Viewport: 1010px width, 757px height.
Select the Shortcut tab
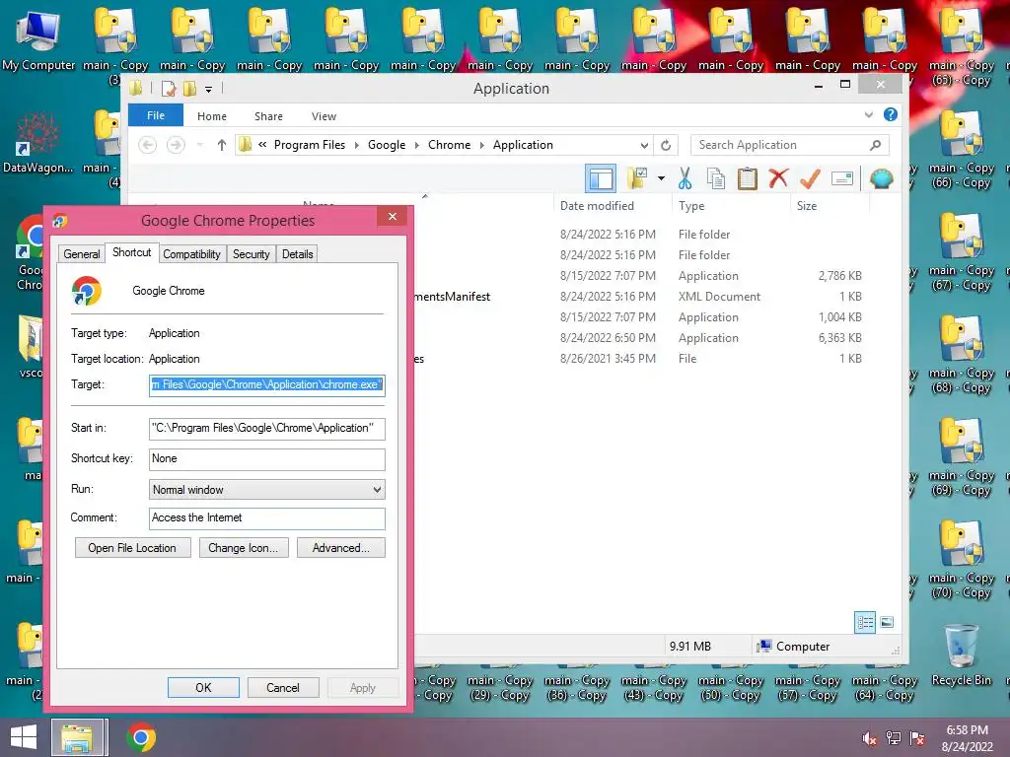132,252
